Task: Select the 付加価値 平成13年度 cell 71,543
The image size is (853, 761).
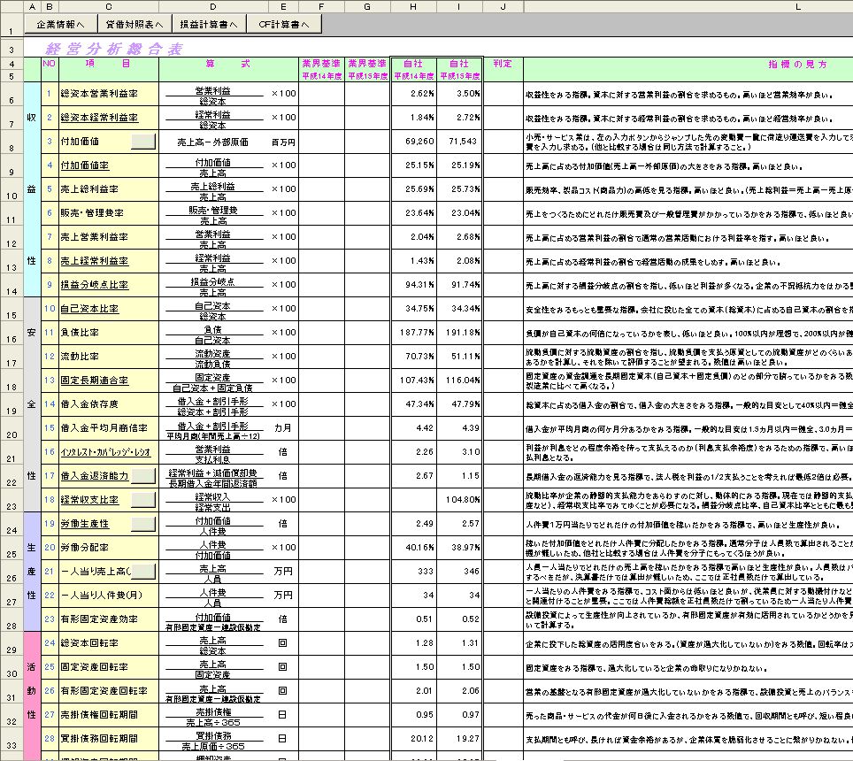Action: coord(459,142)
